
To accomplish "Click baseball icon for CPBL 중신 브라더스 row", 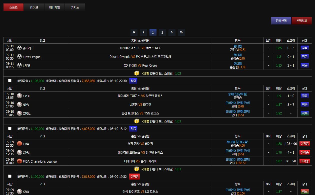I will point(19,113).
